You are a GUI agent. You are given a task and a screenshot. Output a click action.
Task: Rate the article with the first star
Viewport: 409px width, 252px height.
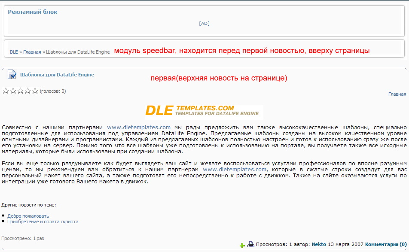coord(6,91)
